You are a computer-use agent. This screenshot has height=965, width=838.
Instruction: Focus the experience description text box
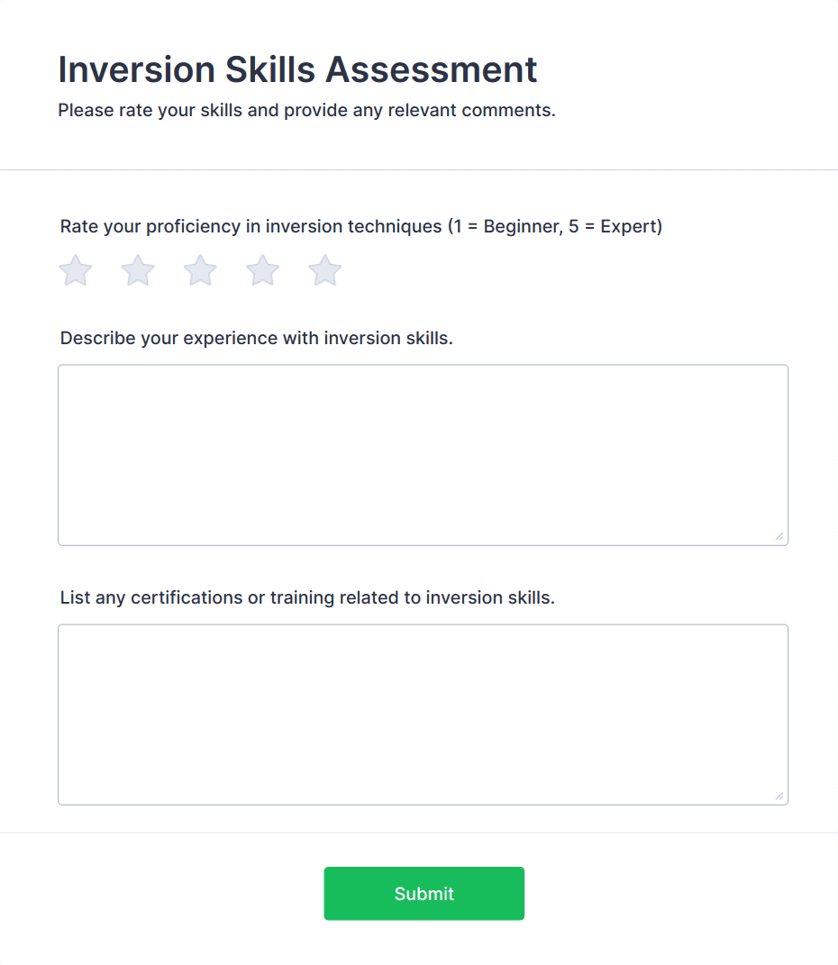tap(424, 453)
